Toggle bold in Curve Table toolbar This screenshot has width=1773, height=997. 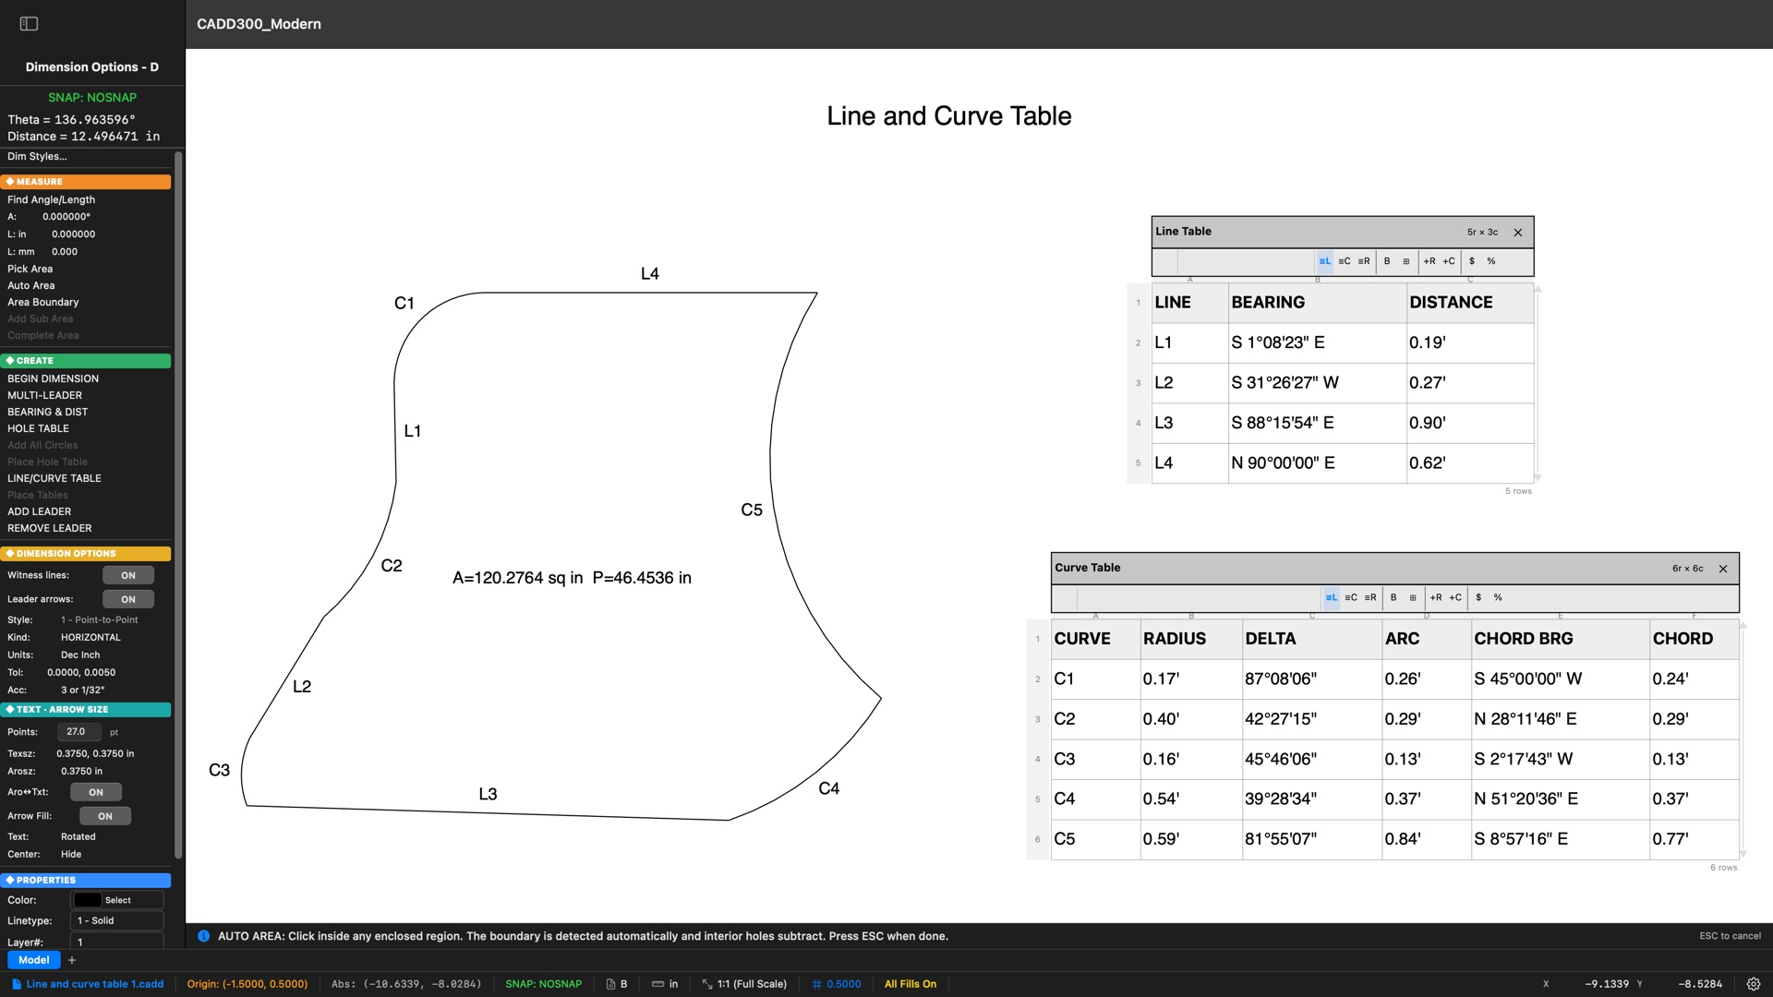(x=1393, y=597)
